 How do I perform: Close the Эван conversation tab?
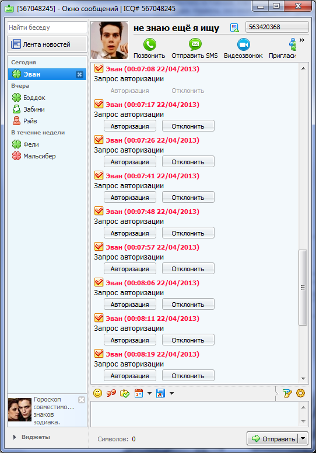pos(79,75)
